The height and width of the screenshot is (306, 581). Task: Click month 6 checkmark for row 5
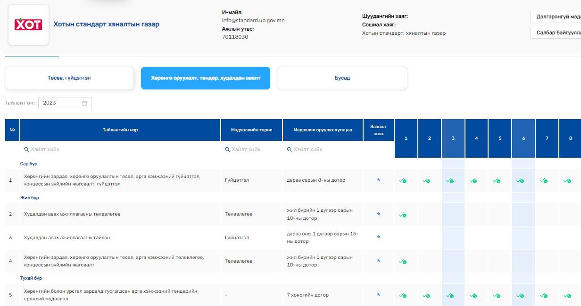(x=520, y=296)
